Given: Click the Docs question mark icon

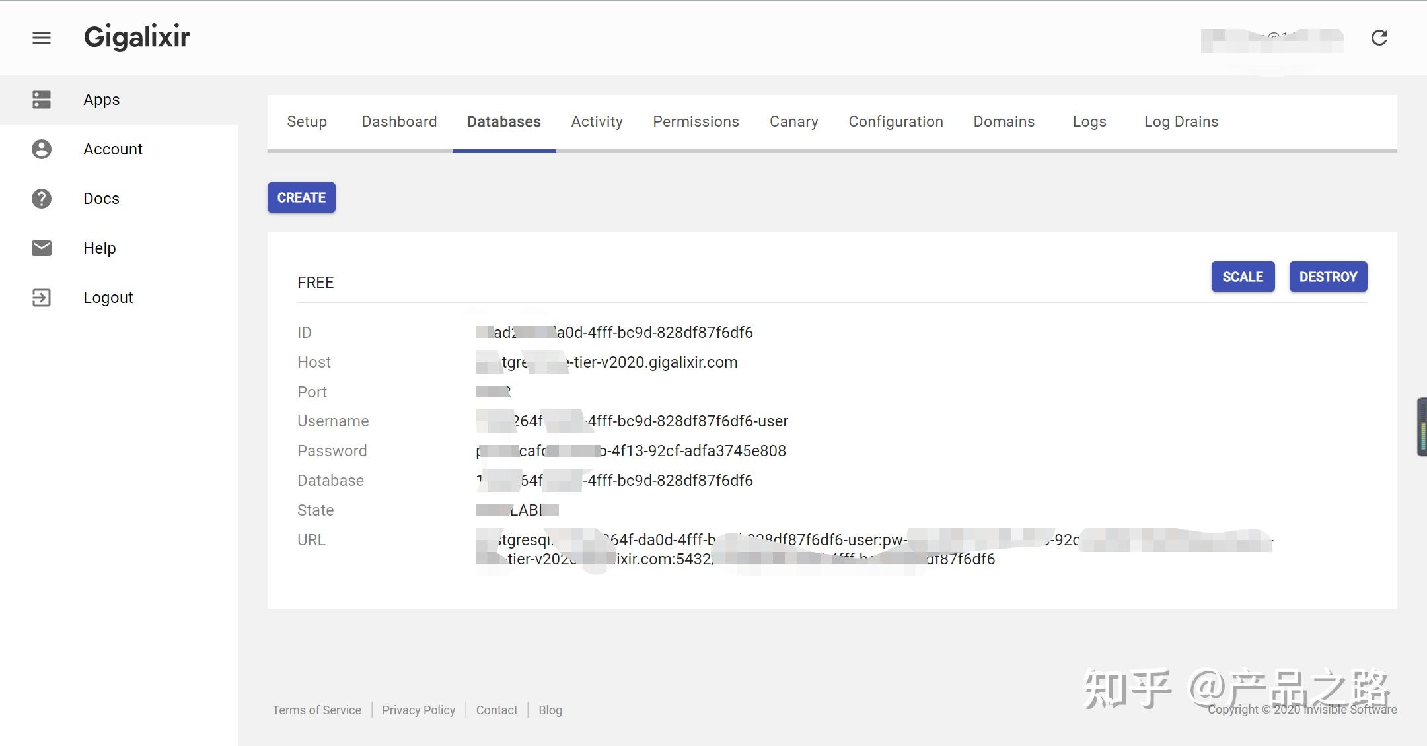Looking at the screenshot, I should (x=42, y=199).
